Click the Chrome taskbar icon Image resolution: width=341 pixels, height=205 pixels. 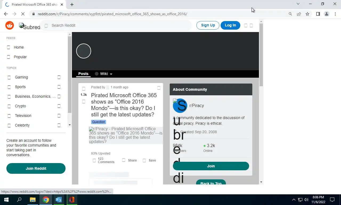pyautogui.click(x=46, y=200)
